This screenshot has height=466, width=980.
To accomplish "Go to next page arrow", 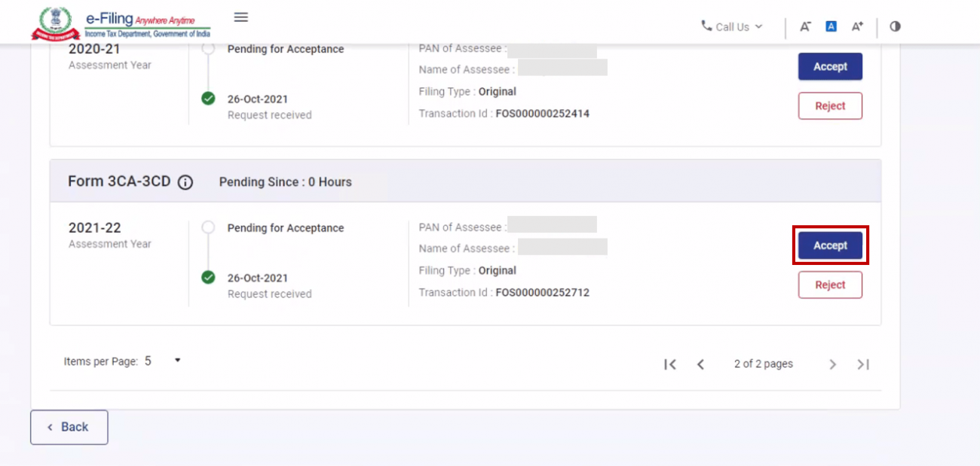I will coord(832,364).
